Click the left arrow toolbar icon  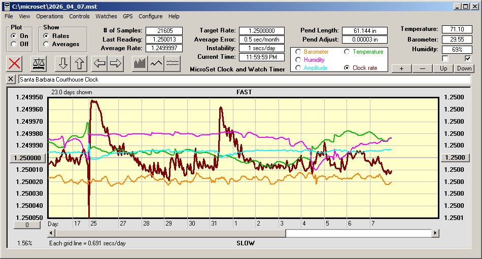(100, 63)
